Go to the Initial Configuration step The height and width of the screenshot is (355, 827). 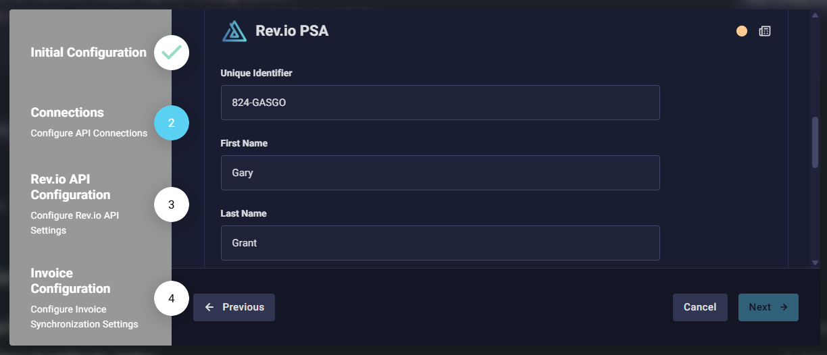click(x=89, y=53)
